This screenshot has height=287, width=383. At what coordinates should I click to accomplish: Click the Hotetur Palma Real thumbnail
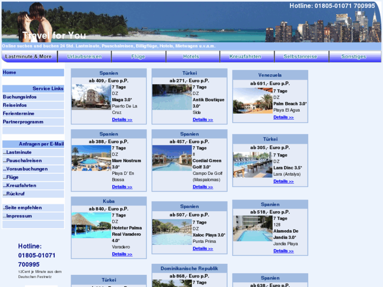click(91, 225)
